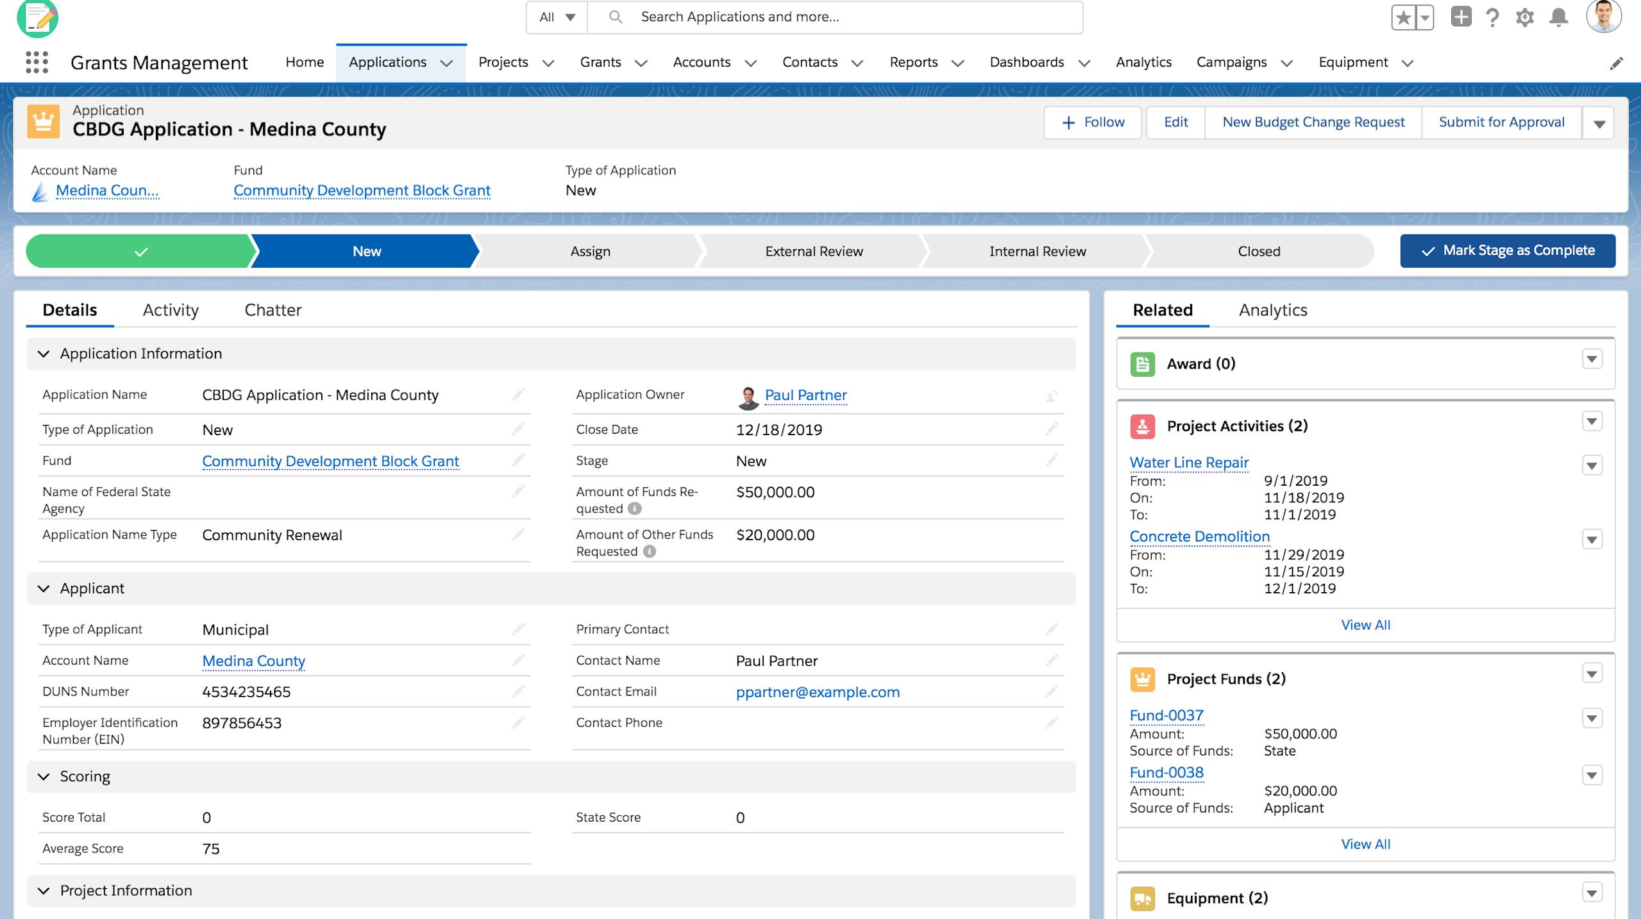Open the All search scope dropdown
1641x919 pixels.
click(x=555, y=17)
